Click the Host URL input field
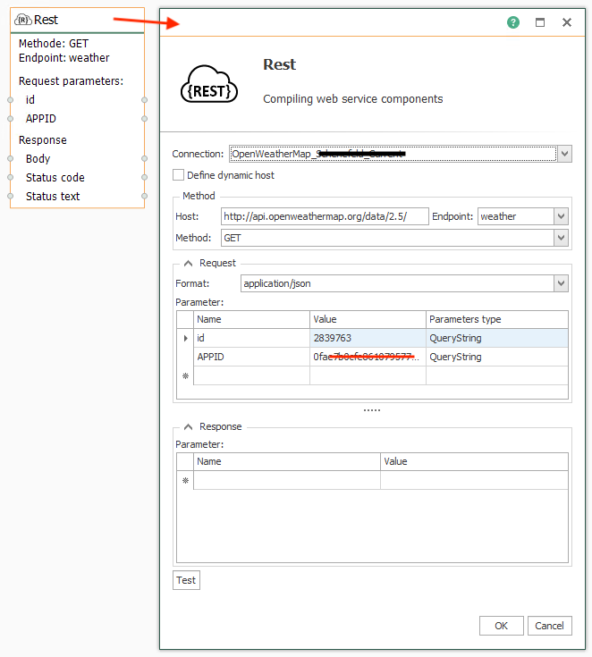 (325, 216)
